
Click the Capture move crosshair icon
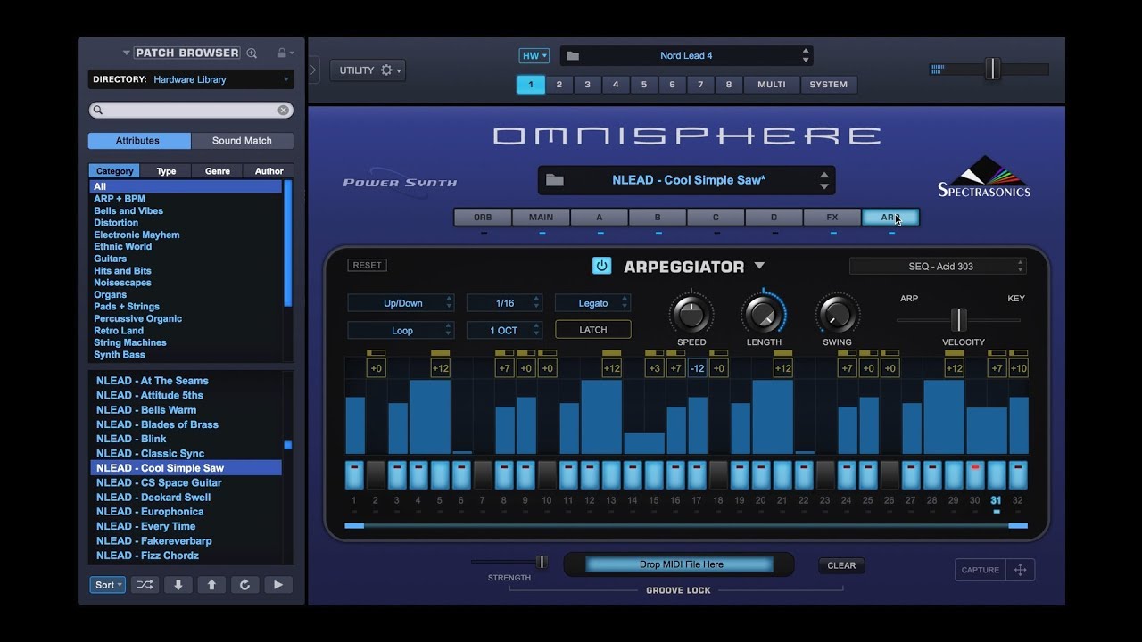(x=1021, y=570)
